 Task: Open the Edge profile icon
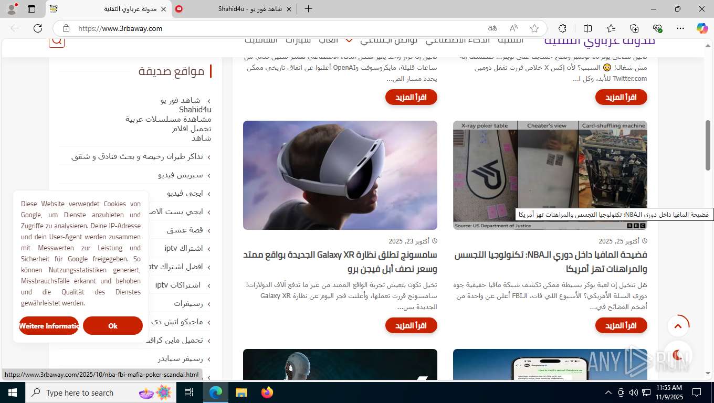point(12,9)
